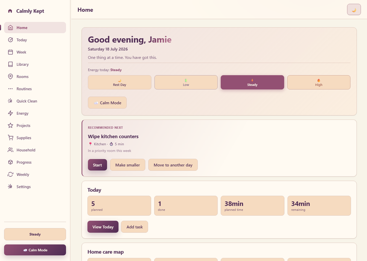
Task: Click the Quick Clean sparkle icon
Action: pos(10,101)
